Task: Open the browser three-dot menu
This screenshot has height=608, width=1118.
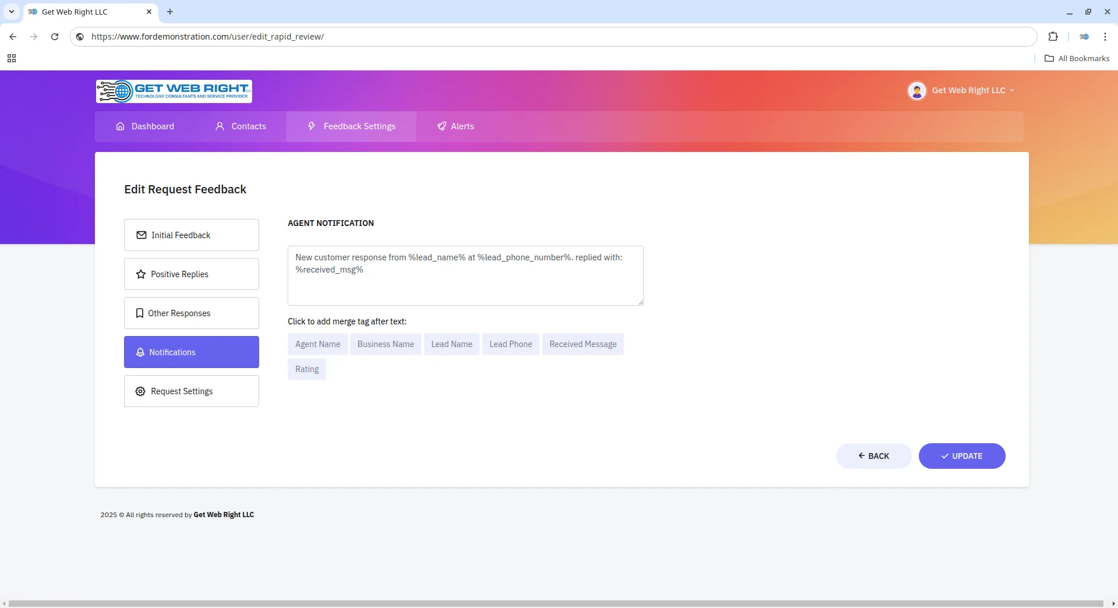Action: (1105, 37)
